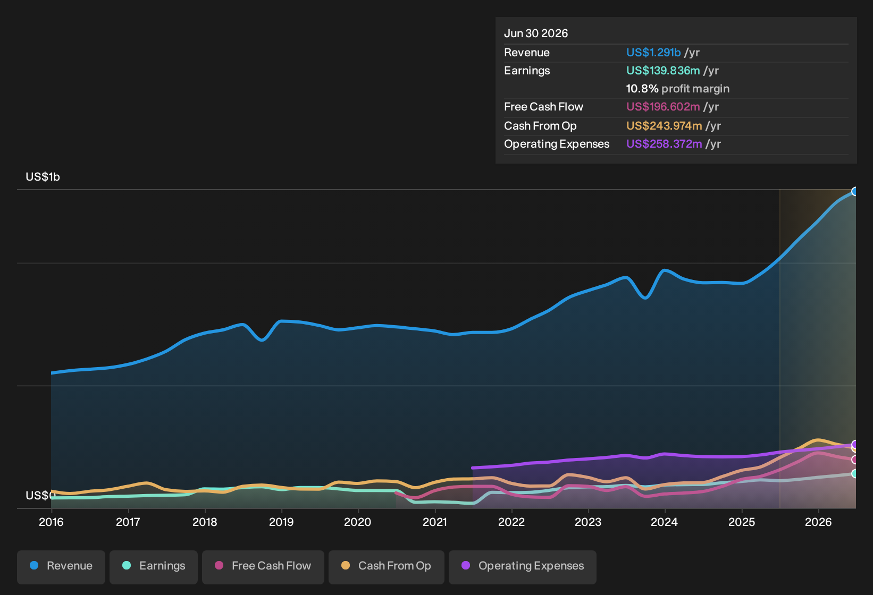
Task: Click the 2021 x-axis label
Action: tap(435, 522)
